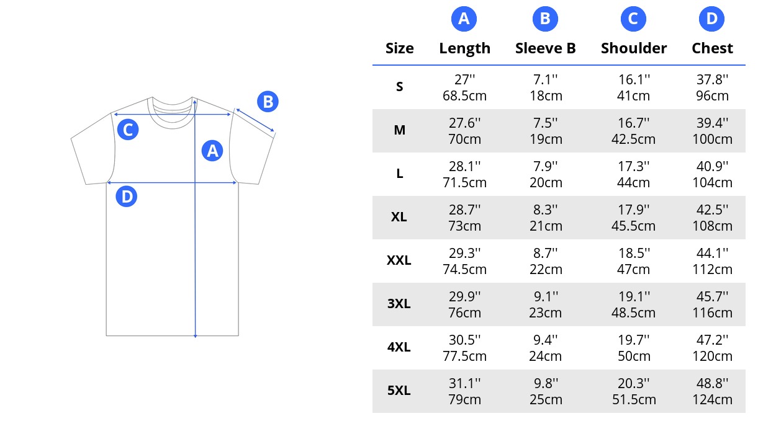This screenshot has width=758, height=434.
Task: Select the XXL size row label
Action: coord(399,260)
